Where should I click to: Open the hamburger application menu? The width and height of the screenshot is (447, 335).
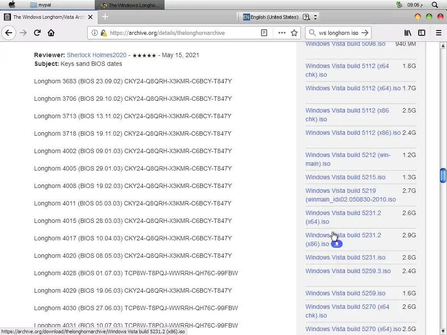click(x=439, y=33)
